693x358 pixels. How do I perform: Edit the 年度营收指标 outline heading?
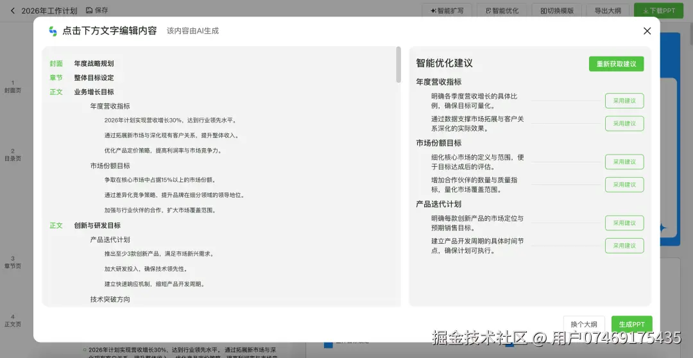click(x=110, y=106)
